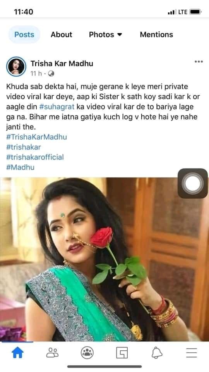The height and width of the screenshot is (372, 209).
Task: Open the hamburger menu icon
Action: [x=192, y=353]
